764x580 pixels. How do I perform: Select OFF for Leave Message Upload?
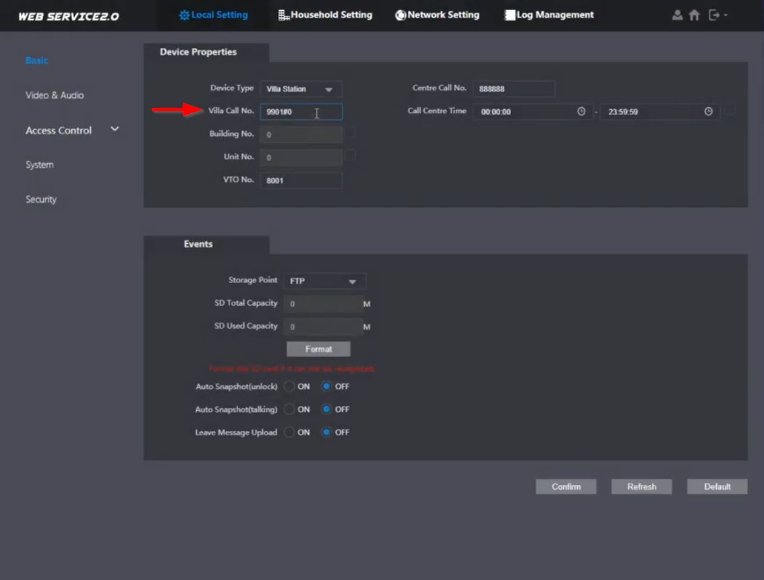(x=326, y=432)
